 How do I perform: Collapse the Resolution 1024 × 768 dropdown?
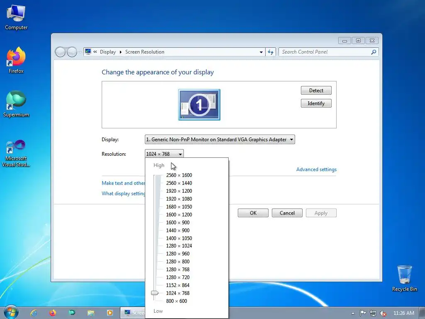coord(164,154)
